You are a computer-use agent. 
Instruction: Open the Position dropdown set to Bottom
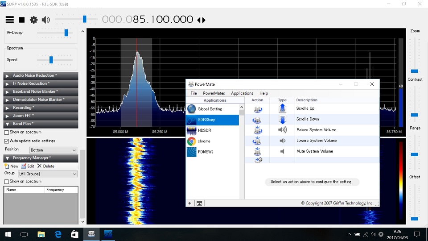[53, 150]
